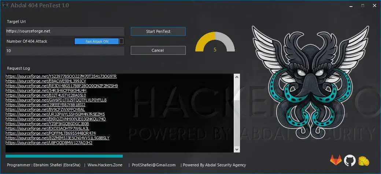Image resolution: width=381 pixels, height=174 pixels.
Task: Click the Target Url label
Action: [16, 22]
